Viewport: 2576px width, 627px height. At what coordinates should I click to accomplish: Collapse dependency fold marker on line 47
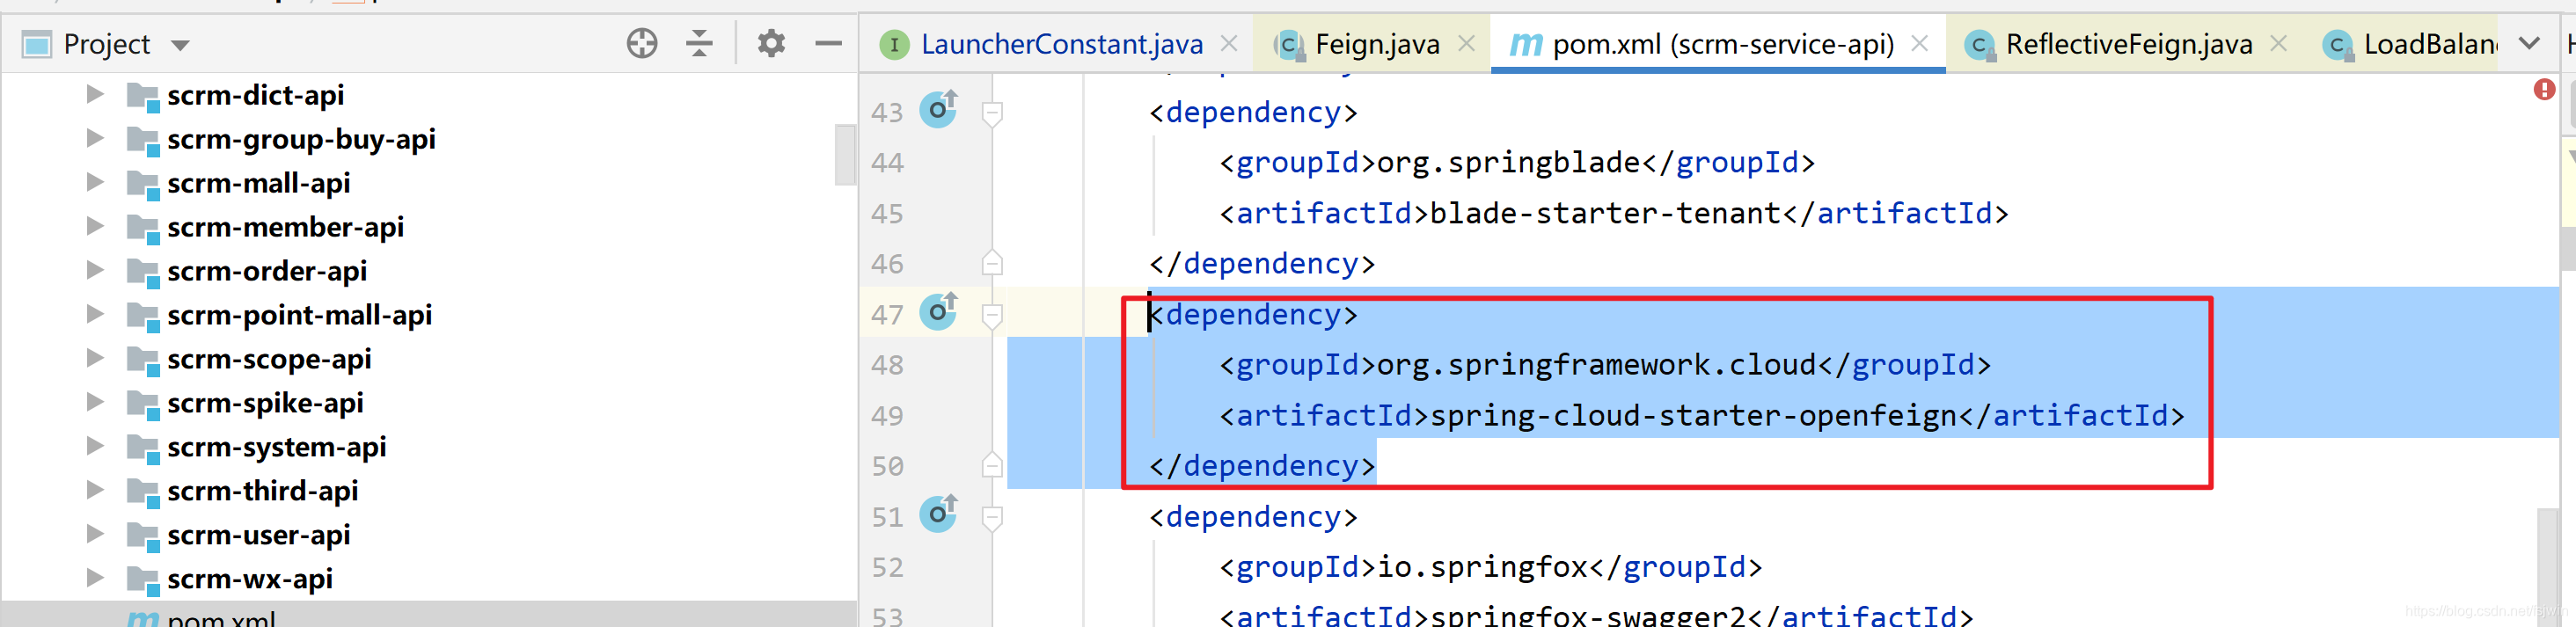coord(992,316)
